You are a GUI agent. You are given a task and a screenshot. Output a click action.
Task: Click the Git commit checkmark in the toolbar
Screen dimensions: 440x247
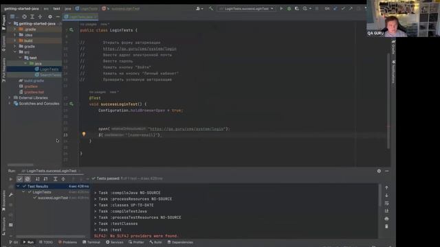tap(343, 9)
